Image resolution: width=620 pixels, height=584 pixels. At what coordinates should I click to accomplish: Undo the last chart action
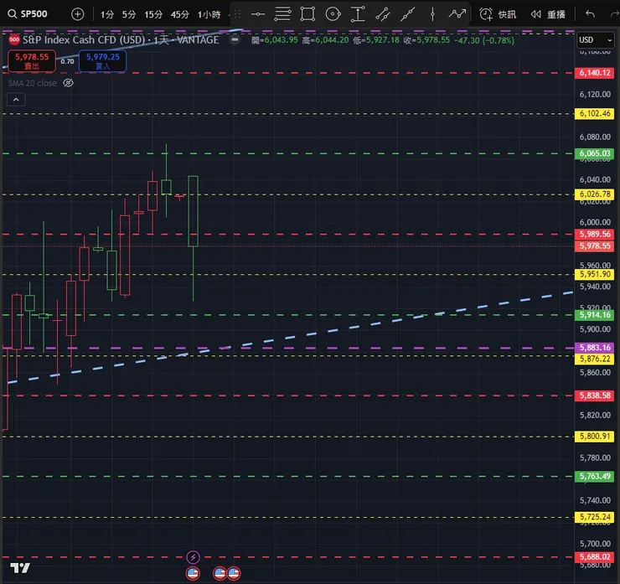point(590,14)
